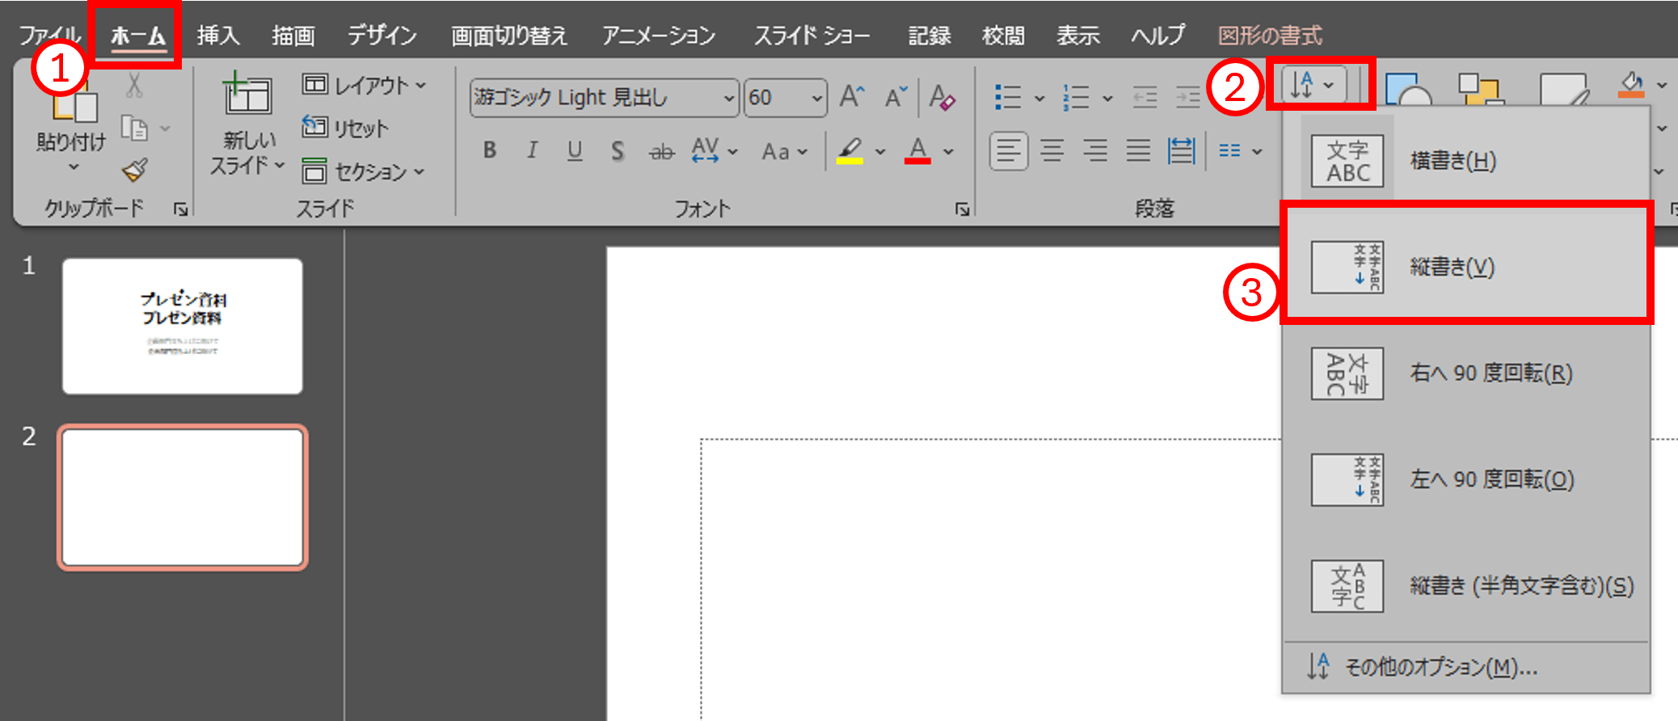Open the change case Aa dropdown
The image size is (1678, 721).
784,151
